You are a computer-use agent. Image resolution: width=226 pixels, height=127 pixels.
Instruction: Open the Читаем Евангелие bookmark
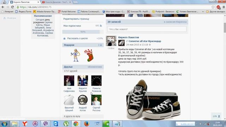pos(188,12)
